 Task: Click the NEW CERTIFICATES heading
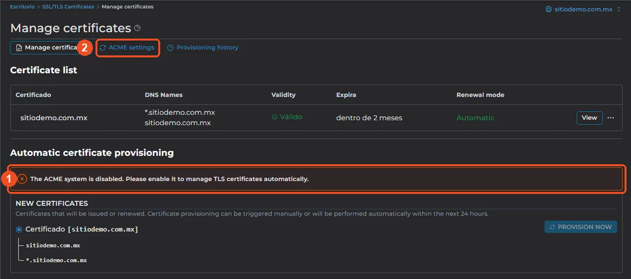pos(52,203)
